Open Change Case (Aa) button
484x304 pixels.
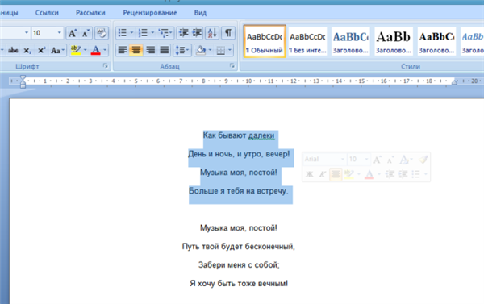click(x=57, y=50)
